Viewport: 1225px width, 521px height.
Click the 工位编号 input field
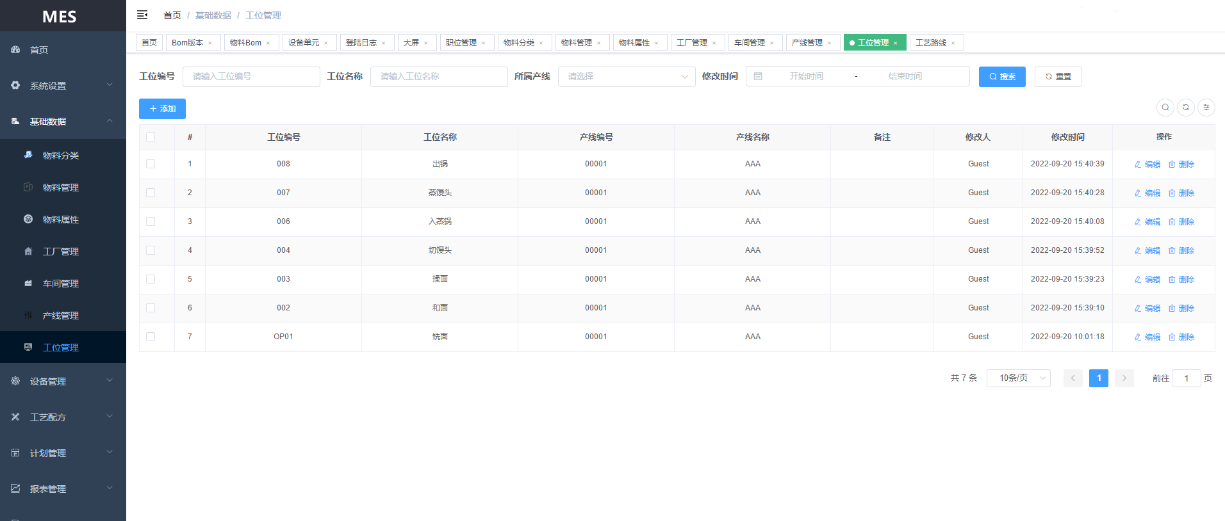pyautogui.click(x=251, y=77)
